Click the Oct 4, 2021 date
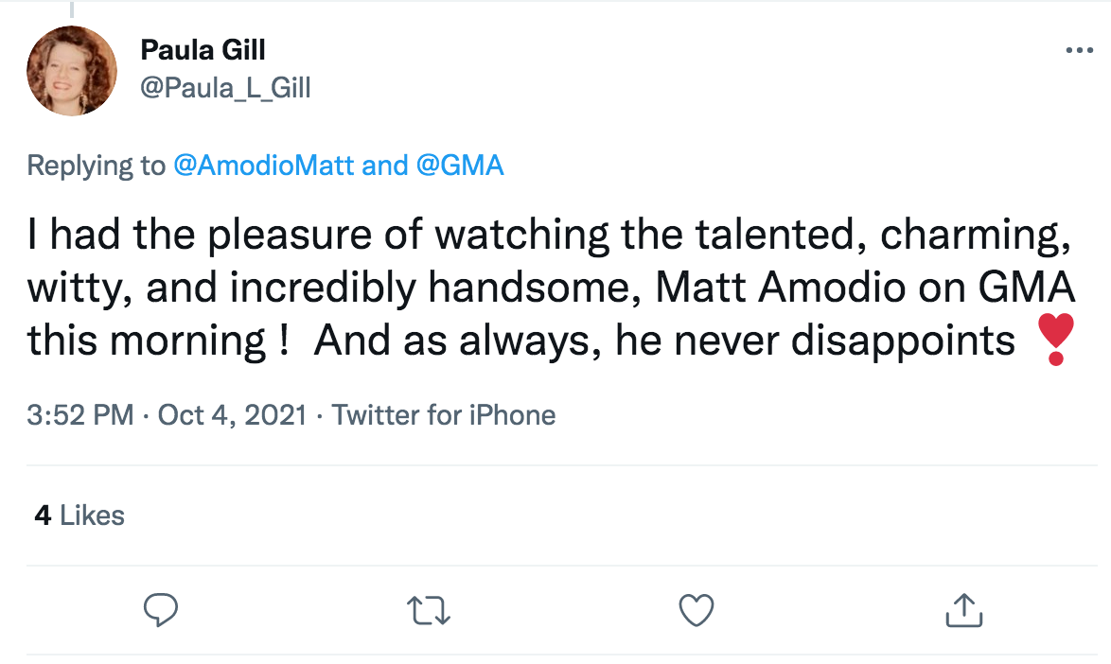 pyautogui.click(x=232, y=414)
